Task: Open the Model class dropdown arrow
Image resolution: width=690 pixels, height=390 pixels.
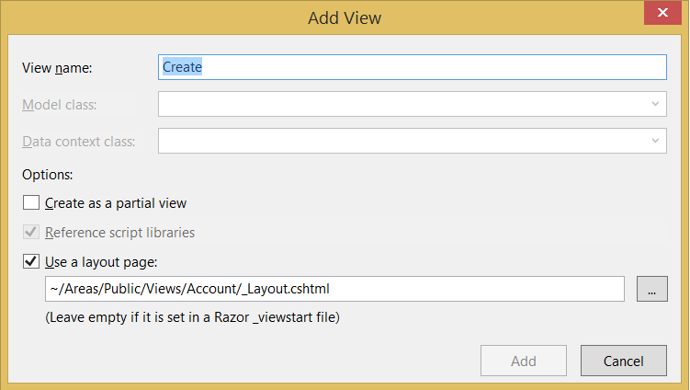Action: [655, 104]
